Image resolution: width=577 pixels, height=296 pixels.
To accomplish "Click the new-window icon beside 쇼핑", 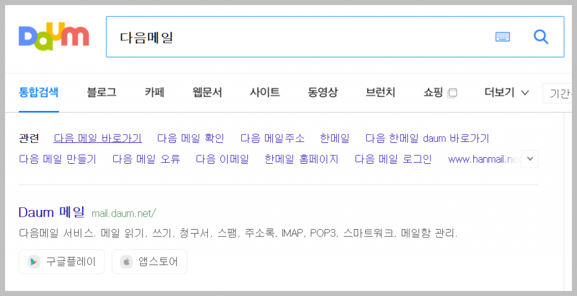I will pos(452,93).
